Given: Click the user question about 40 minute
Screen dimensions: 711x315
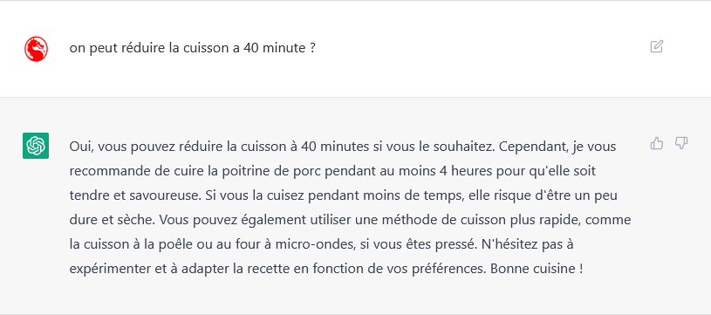Looking at the screenshot, I should pos(192,48).
